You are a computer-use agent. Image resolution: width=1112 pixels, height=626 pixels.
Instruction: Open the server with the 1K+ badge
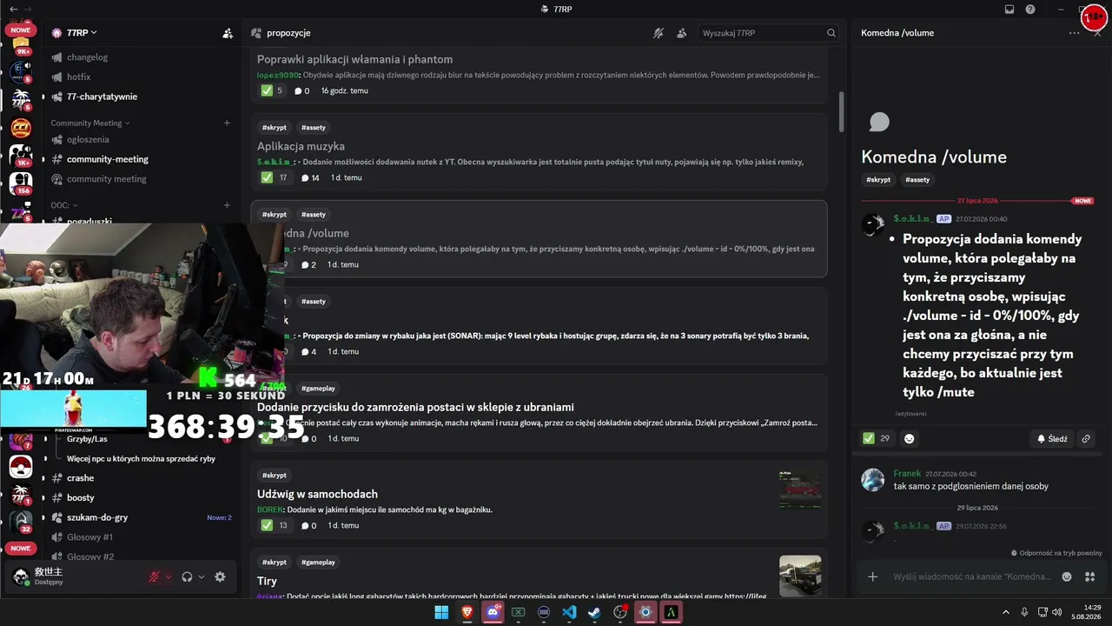click(x=21, y=156)
